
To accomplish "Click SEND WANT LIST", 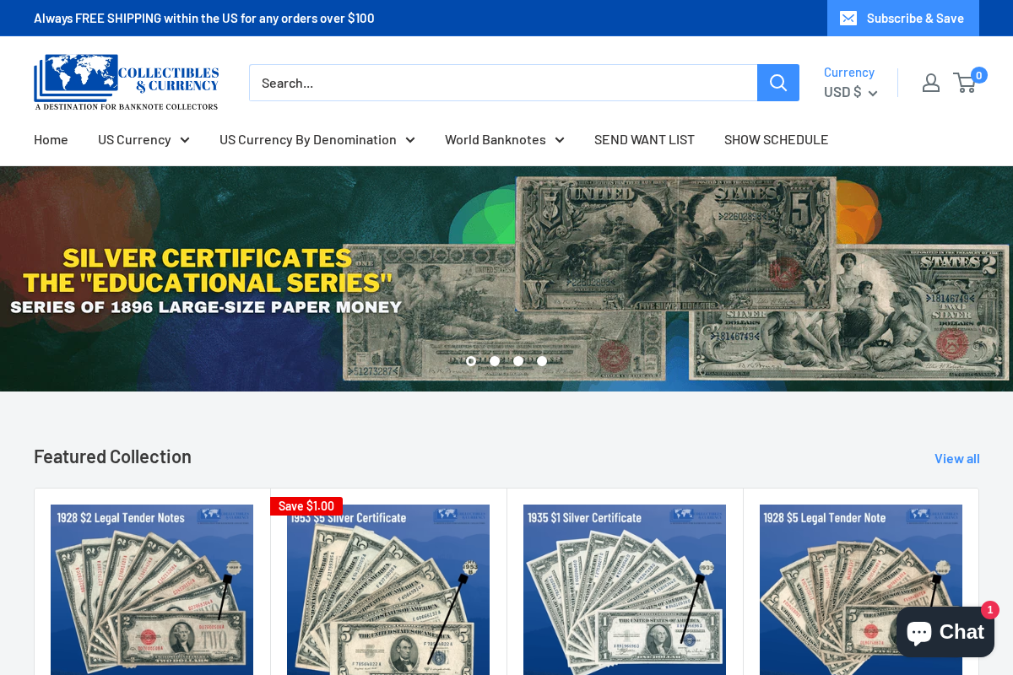I will (x=644, y=139).
